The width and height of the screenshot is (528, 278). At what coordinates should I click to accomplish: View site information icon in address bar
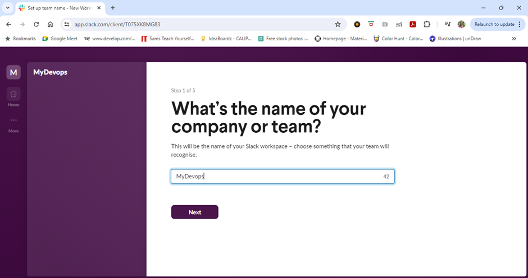coord(67,24)
